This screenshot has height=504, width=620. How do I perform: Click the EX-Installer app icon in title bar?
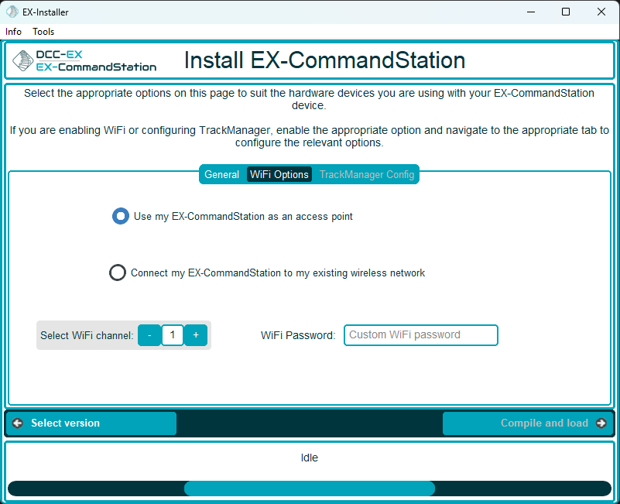(12, 12)
